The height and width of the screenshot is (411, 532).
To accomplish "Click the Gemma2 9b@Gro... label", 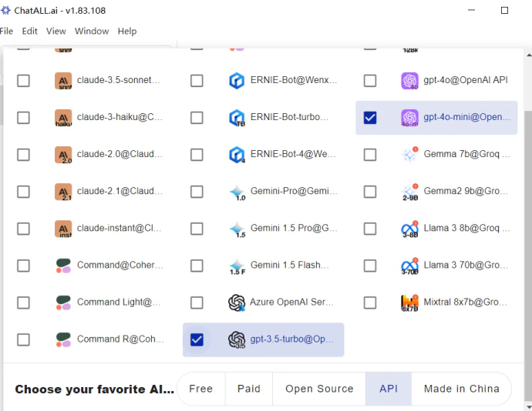I will click(x=466, y=191).
